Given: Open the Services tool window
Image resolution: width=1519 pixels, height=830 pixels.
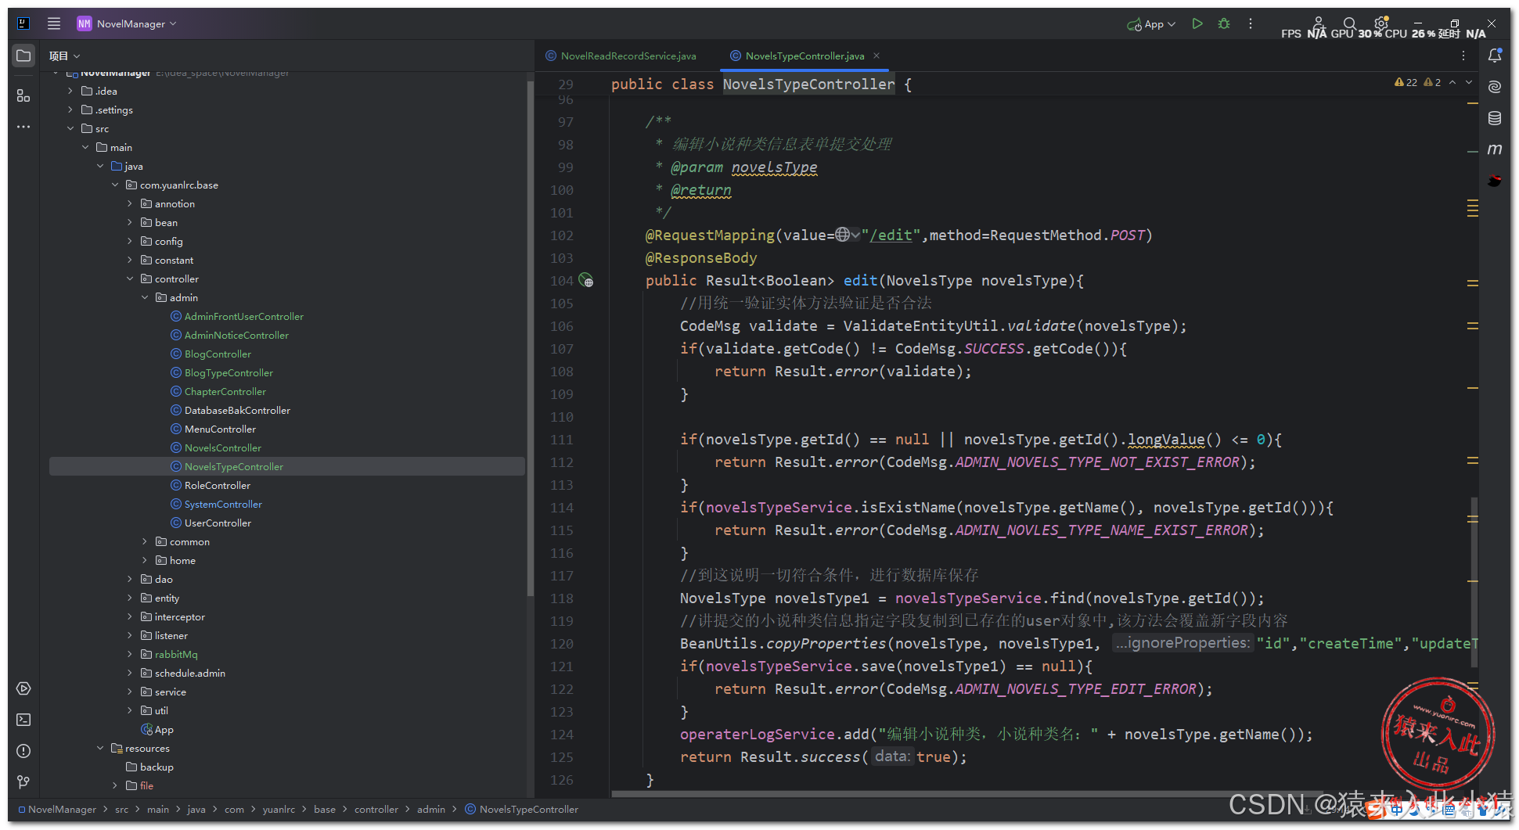Looking at the screenshot, I should 23,688.
